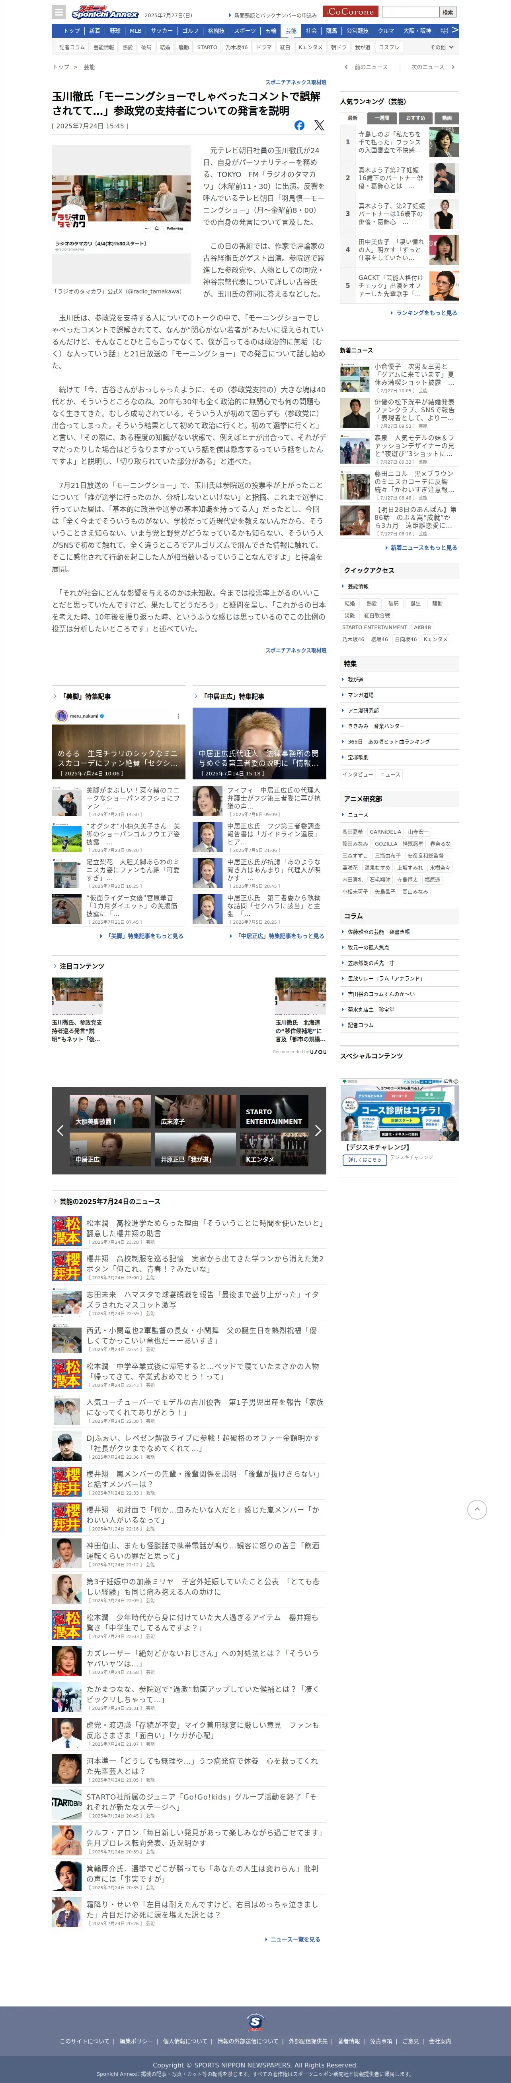511x2083 pixels.
Task: Select the サッカー tab in main navigation
Action: pos(162,31)
